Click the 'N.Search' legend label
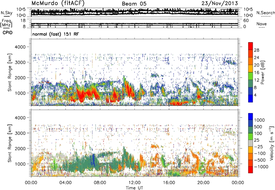The width and height of the screenshot is (275, 190). [265, 13]
